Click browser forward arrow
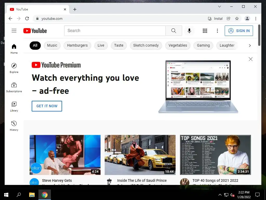Viewport: 266px width, 200px height. pos(19,18)
